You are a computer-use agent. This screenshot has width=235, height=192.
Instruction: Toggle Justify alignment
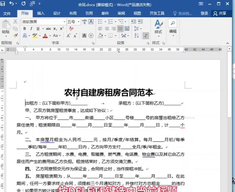click(x=120, y=29)
